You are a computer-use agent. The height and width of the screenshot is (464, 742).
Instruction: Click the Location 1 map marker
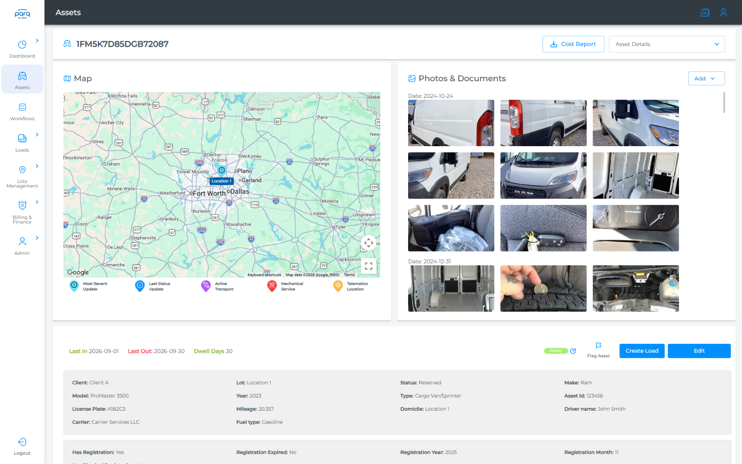coord(222,170)
